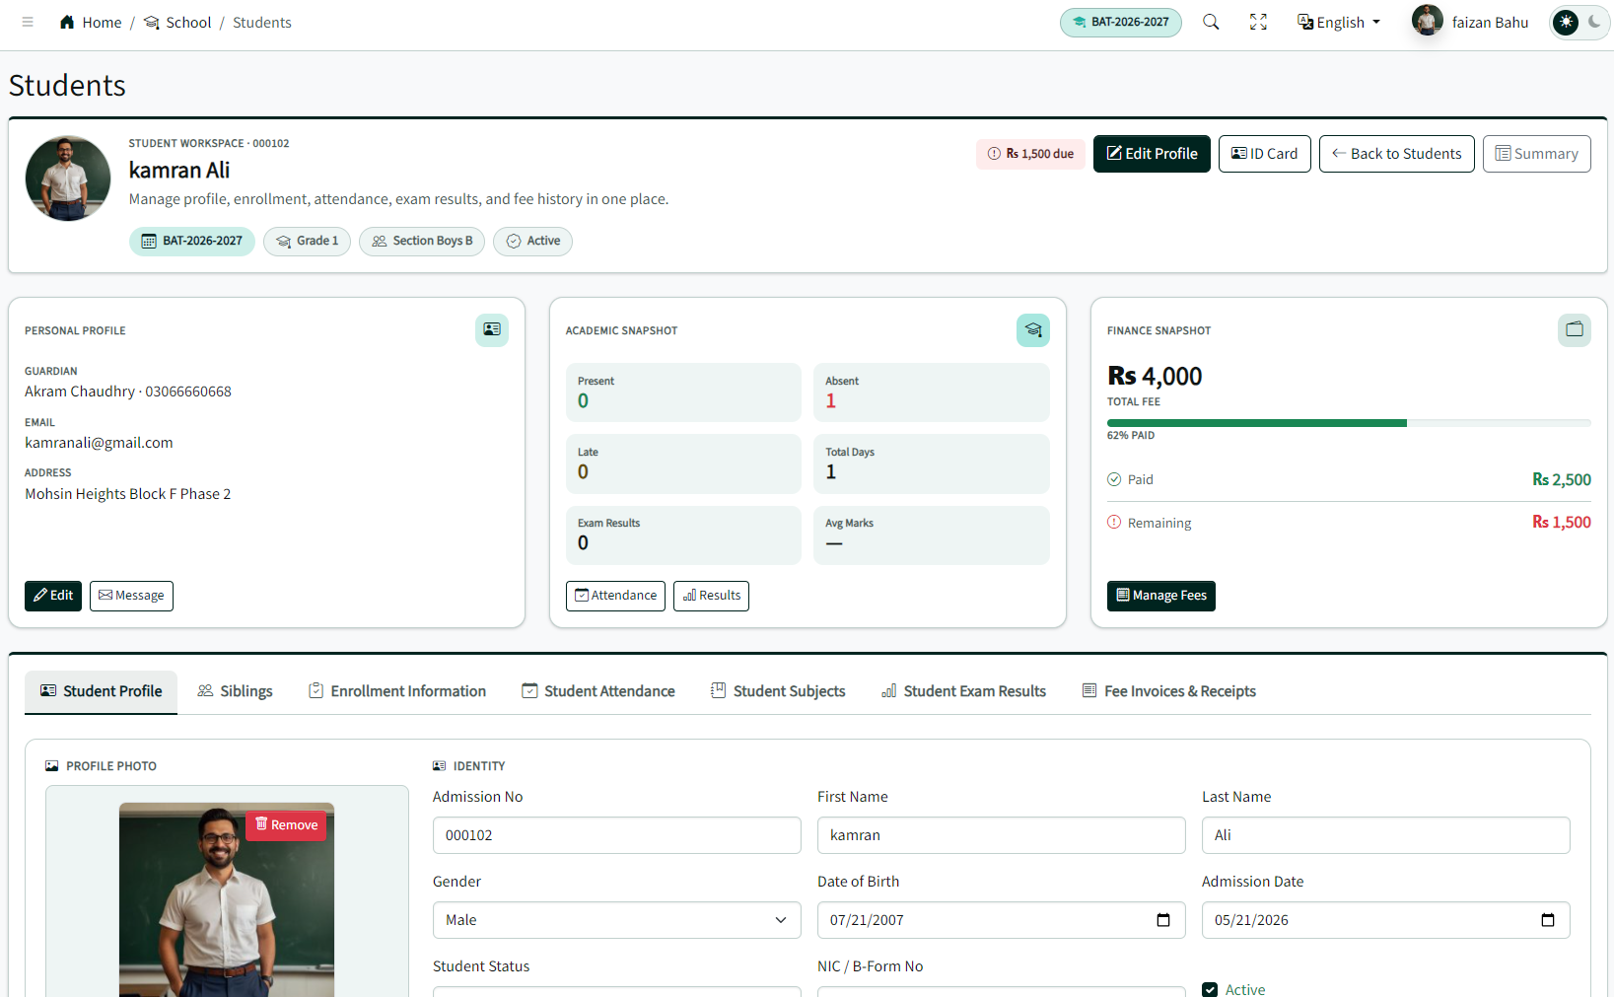Screen dimensions: 1614x997
Task: Click the Rs 1,500 due badge
Action: point(1030,154)
